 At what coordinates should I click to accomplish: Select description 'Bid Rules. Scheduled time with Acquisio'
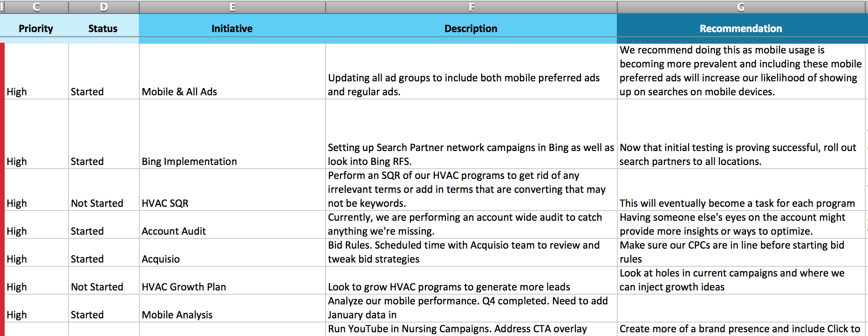pyautogui.click(x=472, y=252)
